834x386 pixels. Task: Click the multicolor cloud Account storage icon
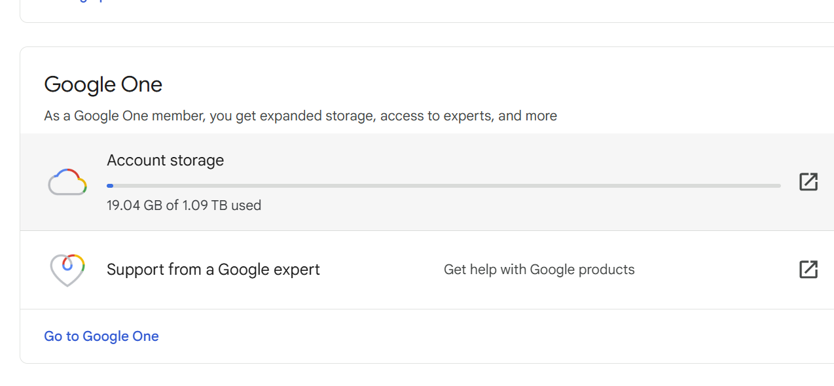click(67, 182)
